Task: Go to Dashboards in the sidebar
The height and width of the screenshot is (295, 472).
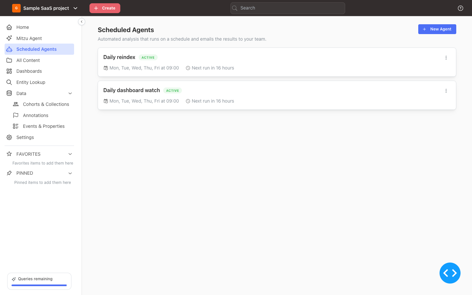Action: (39, 71)
